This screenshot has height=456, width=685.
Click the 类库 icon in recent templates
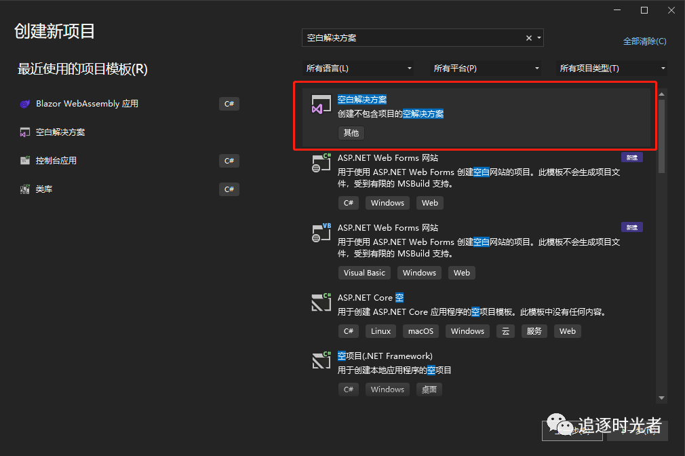coord(25,189)
